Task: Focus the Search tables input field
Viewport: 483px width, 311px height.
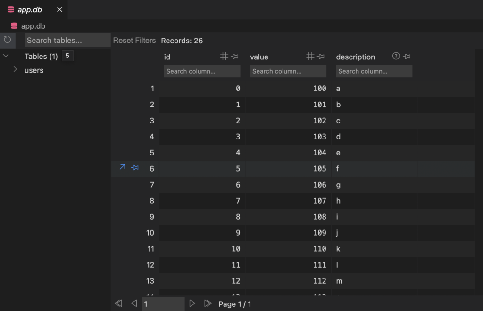Action: (x=67, y=41)
